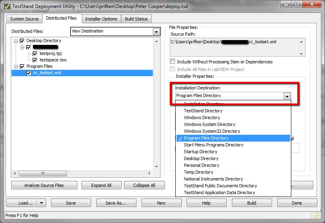The image size is (325, 223).
Task: Uncheck the testspace.tsw checkbox
Action: click(35, 60)
